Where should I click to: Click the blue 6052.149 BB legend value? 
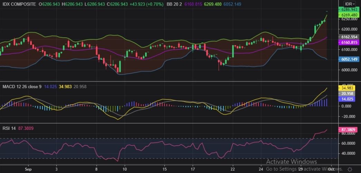[233, 4]
